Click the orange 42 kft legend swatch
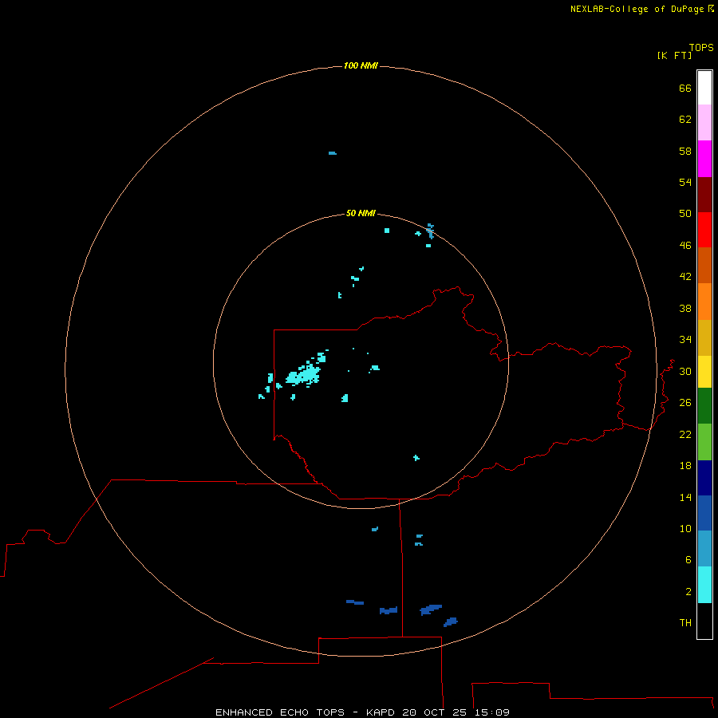 click(x=704, y=302)
